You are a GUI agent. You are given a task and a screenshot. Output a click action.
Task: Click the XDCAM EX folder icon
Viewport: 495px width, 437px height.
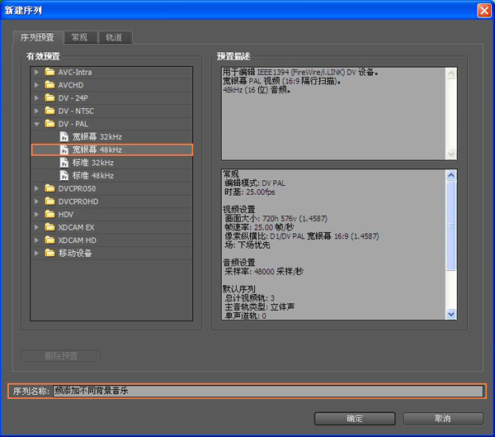[49, 227]
